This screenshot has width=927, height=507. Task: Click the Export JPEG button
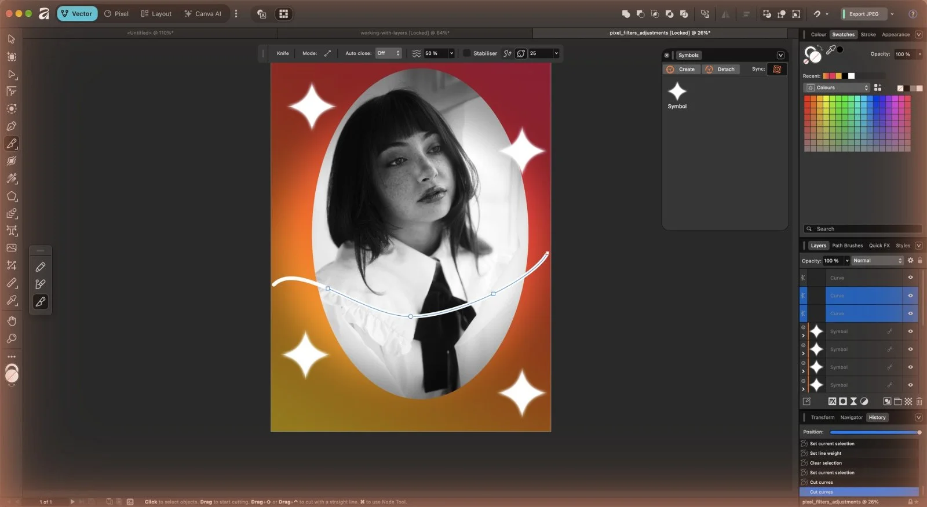pyautogui.click(x=863, y=14)
